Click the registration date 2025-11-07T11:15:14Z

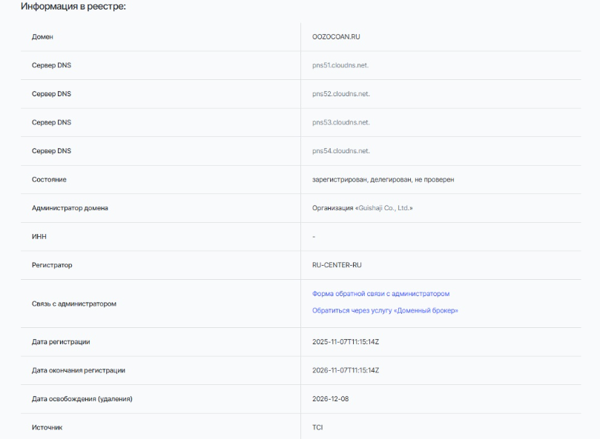click(x=346, y=341)
